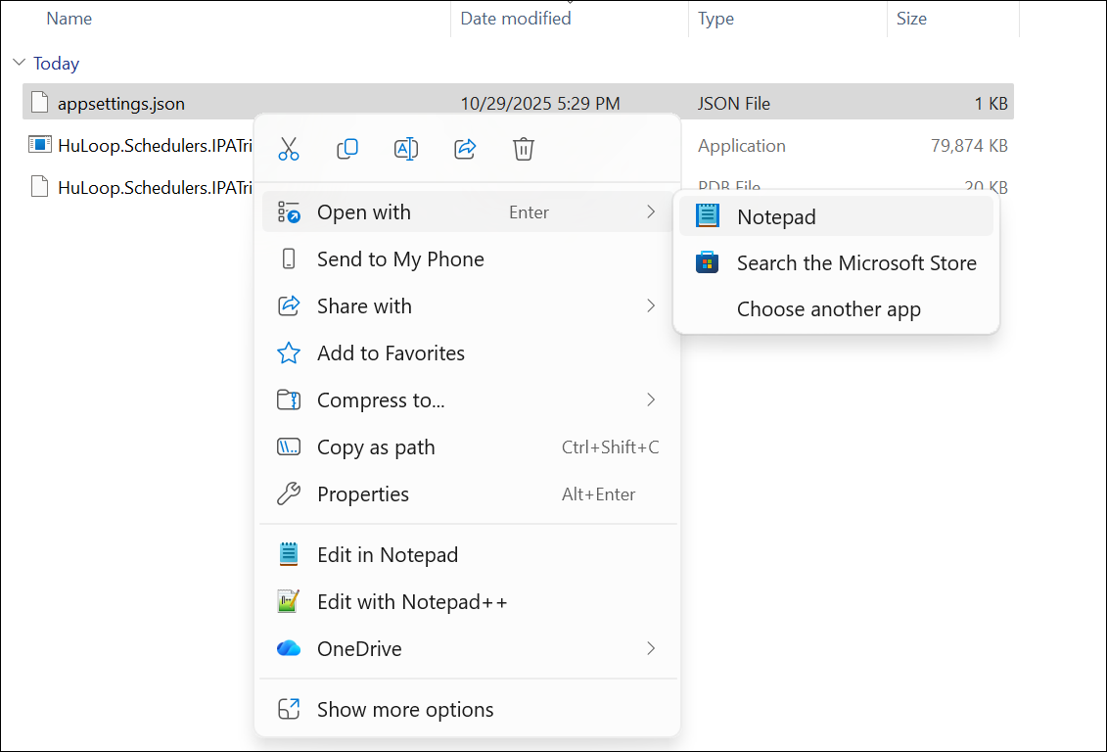Click the Notepad icon in the submenu
The width and height of the screenshot is (1107, 752).
coord(707,216)
